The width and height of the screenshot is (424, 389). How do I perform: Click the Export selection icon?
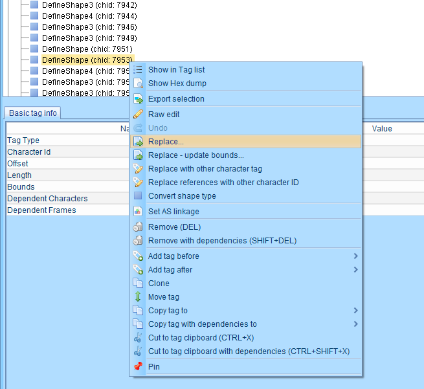138,99
